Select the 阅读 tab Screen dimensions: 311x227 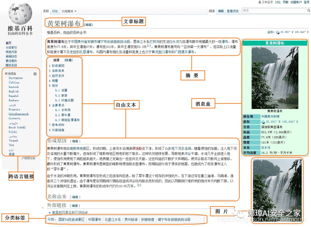click(x=212, y=11)
